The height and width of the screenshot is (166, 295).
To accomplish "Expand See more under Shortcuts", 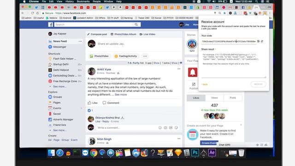I will coord(59,87).
